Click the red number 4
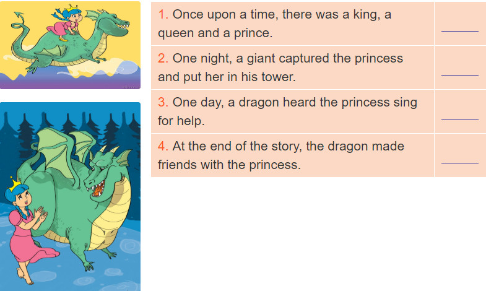This screenshot has height=291, width=486. (x=163, y=146)
